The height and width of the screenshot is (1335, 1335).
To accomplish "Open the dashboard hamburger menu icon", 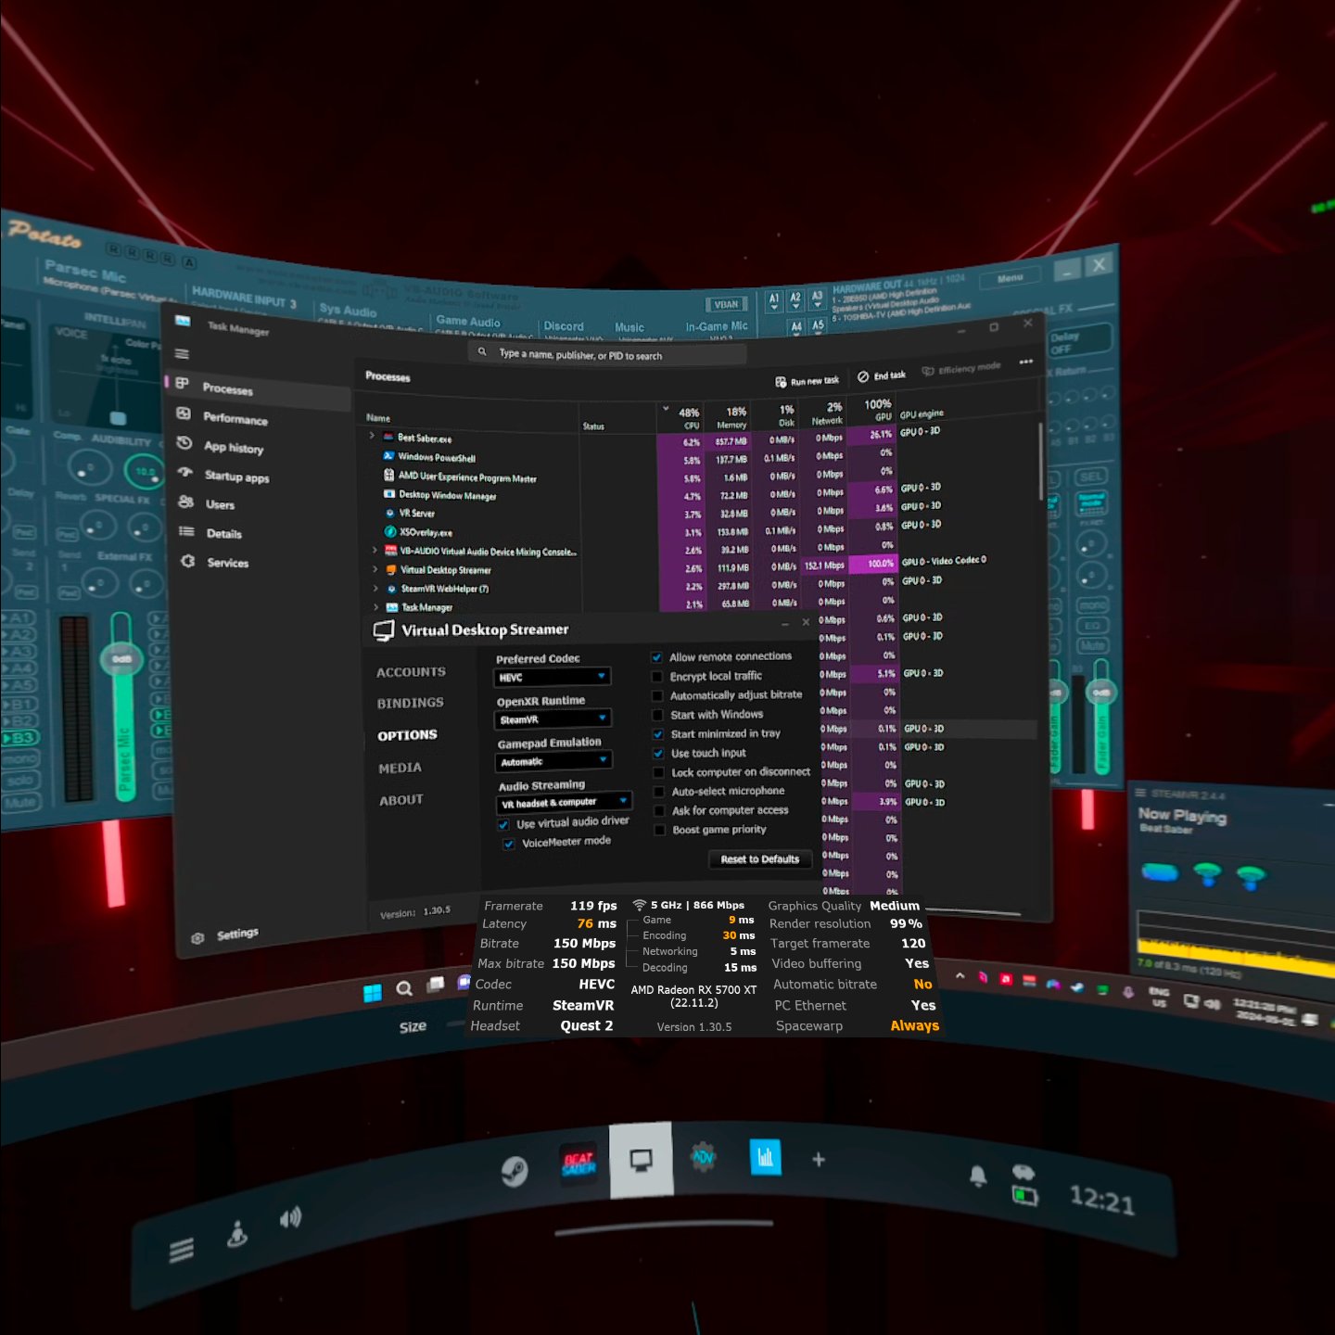I will click(x=182, y=1251).
